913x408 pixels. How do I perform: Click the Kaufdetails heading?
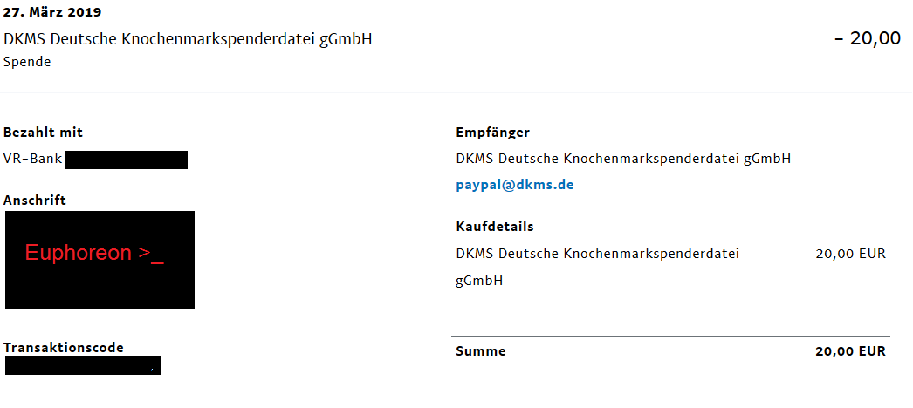(x=495, y=227)
